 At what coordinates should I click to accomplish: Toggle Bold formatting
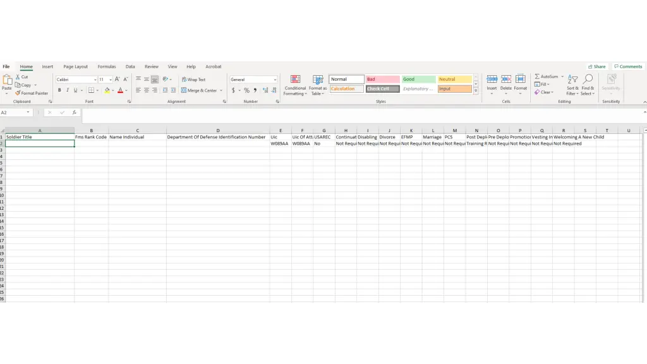59,90
